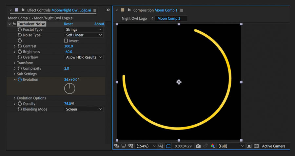Image resolution: width=295 pixels, height=156 pixels.
Task: Open About for Turbulent Noise
Action: [x=100, y=24]
